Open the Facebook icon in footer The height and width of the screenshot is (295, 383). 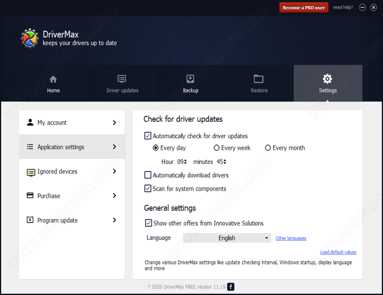pyautogui.click(x=231, y=287)
